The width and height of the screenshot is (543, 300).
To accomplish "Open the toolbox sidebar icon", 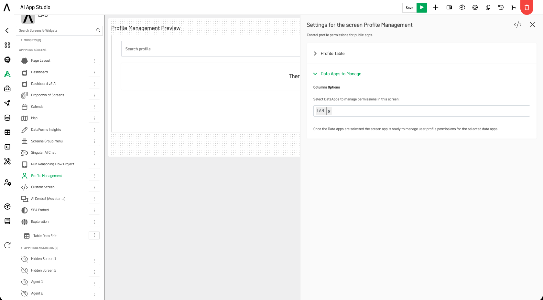I will pos(7,88).
